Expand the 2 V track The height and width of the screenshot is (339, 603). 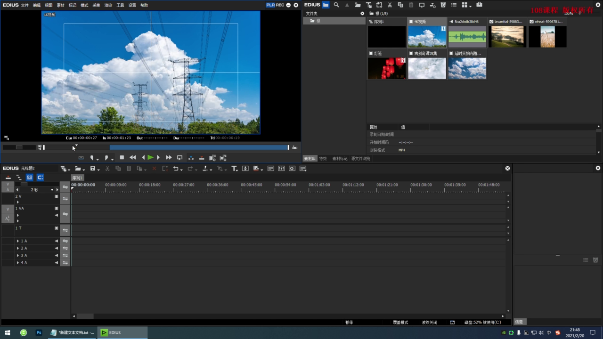click(18, 202)
